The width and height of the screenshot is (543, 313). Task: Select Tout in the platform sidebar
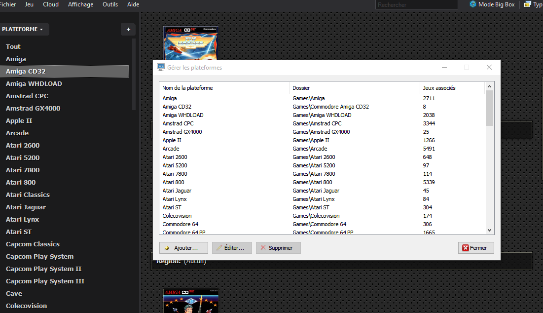tap(13, 46)
